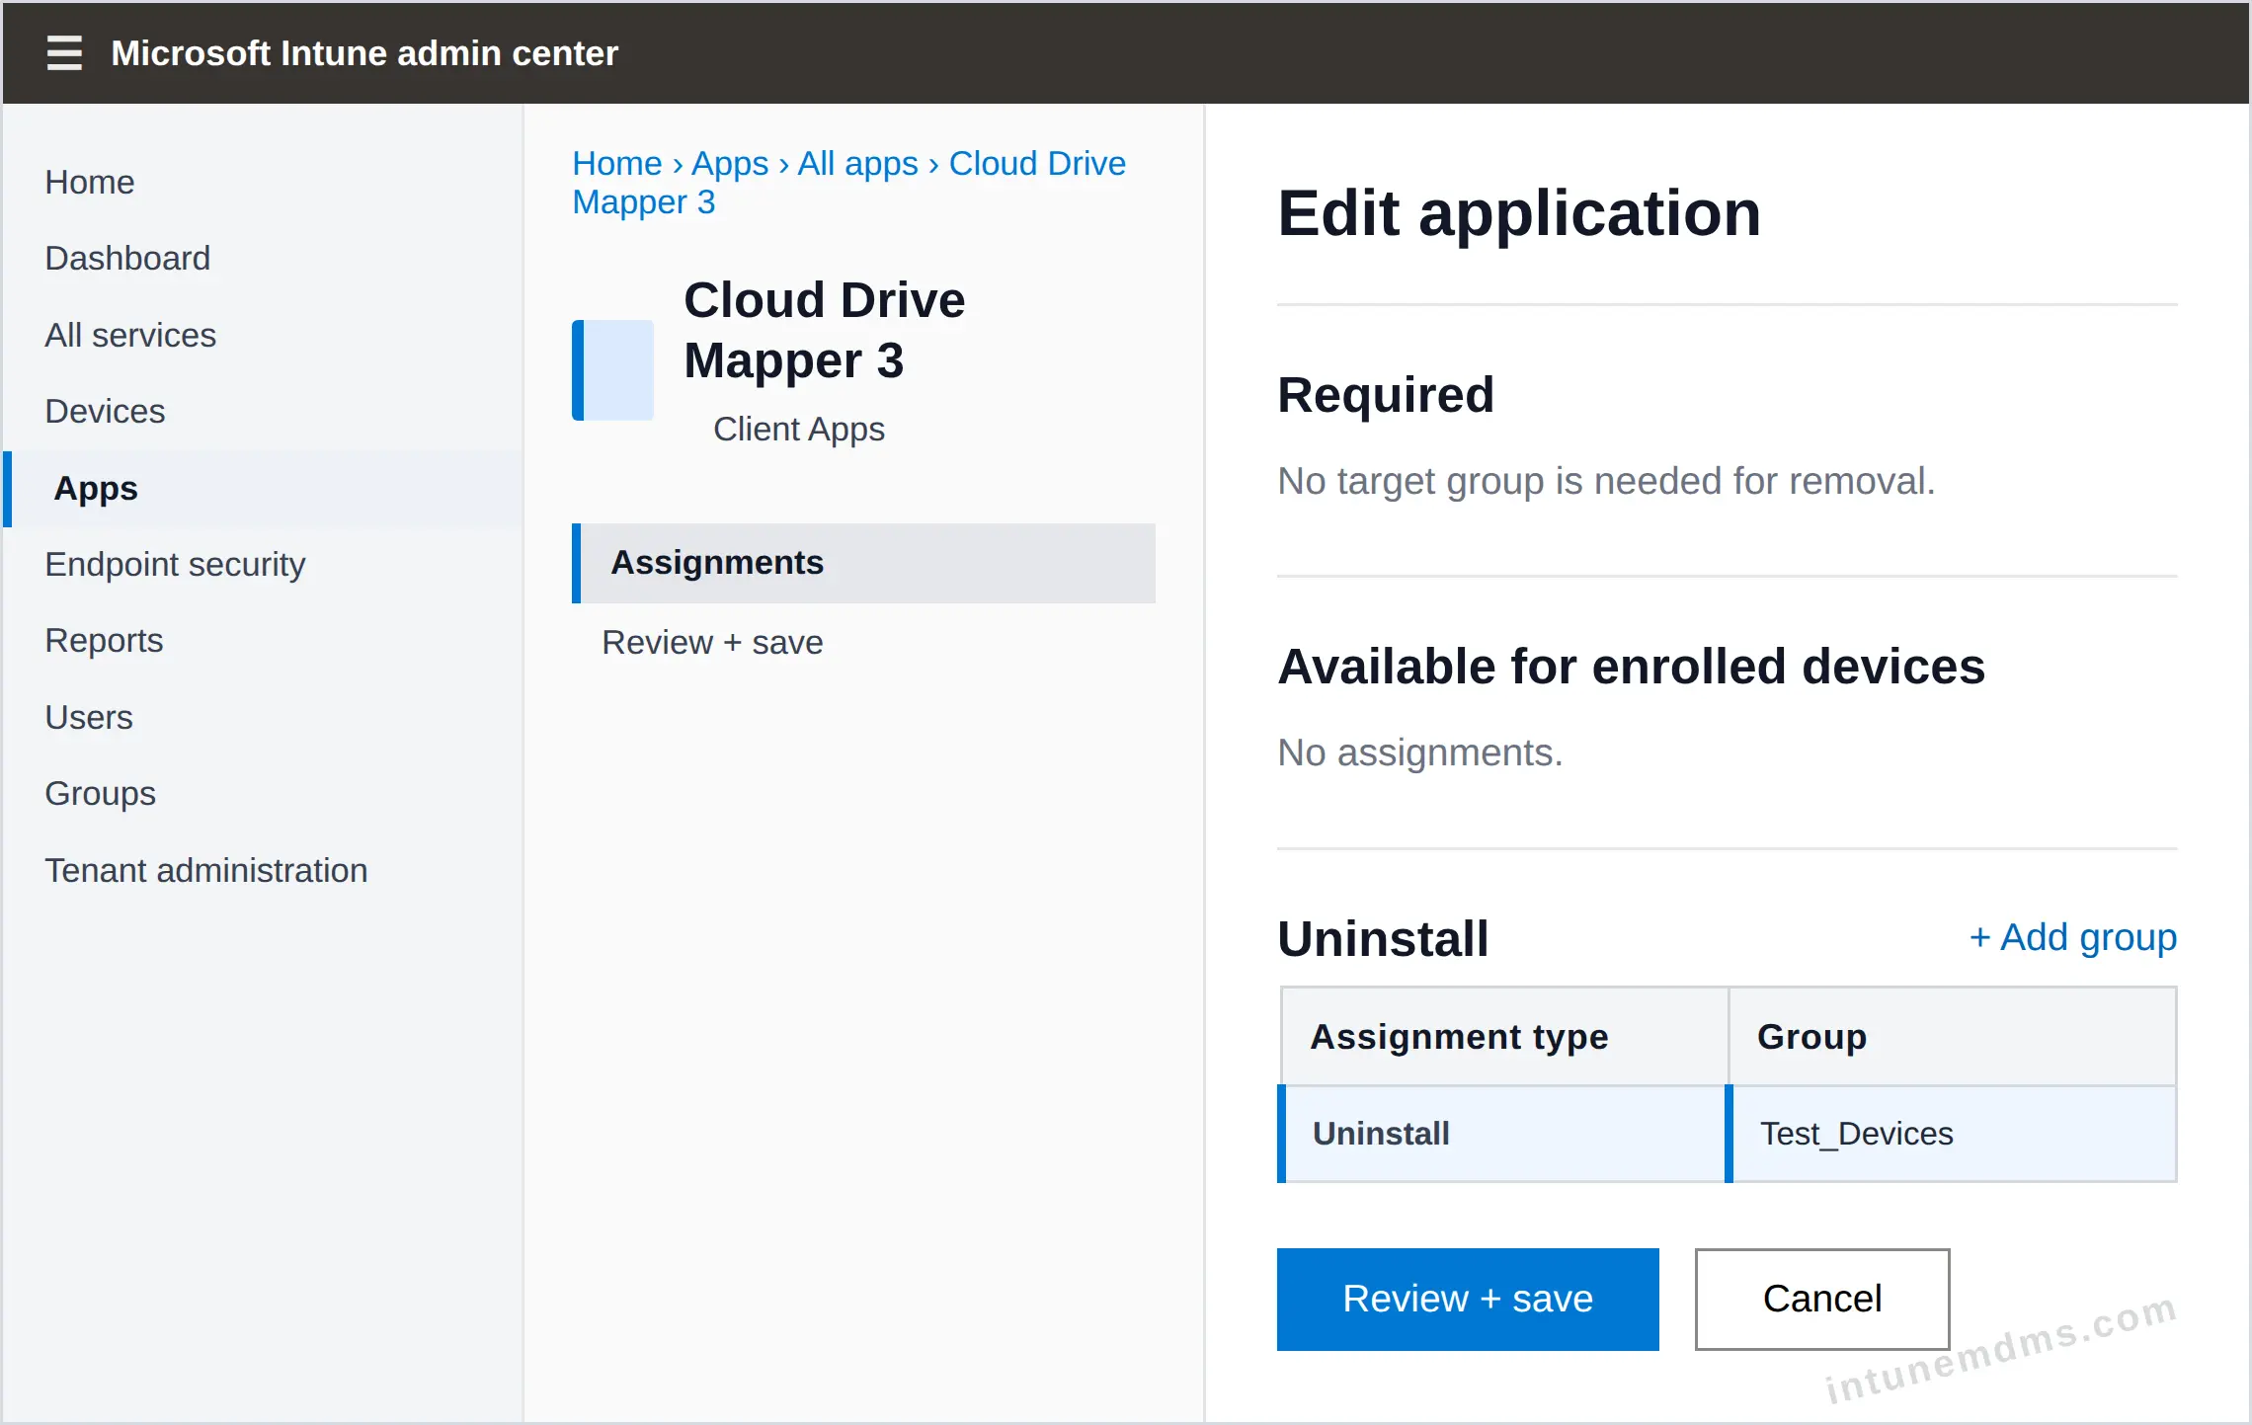
Task: Select Apps in the left navigation
Action: (x=264, y=488)
